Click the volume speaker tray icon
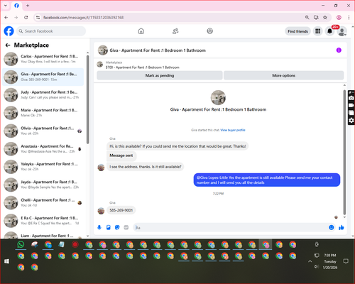Image resolution: width=355 pixels, height=284 pixels. tap(316, 267)
